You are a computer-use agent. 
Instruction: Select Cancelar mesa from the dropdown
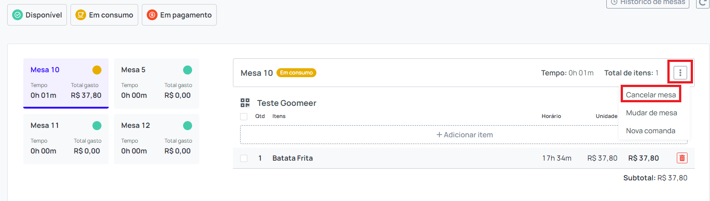point(651,95)
